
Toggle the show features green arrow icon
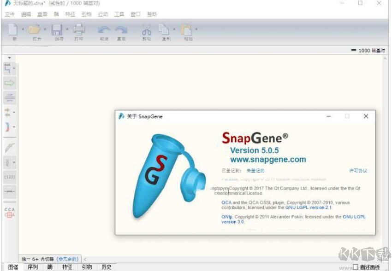point(9,83)
